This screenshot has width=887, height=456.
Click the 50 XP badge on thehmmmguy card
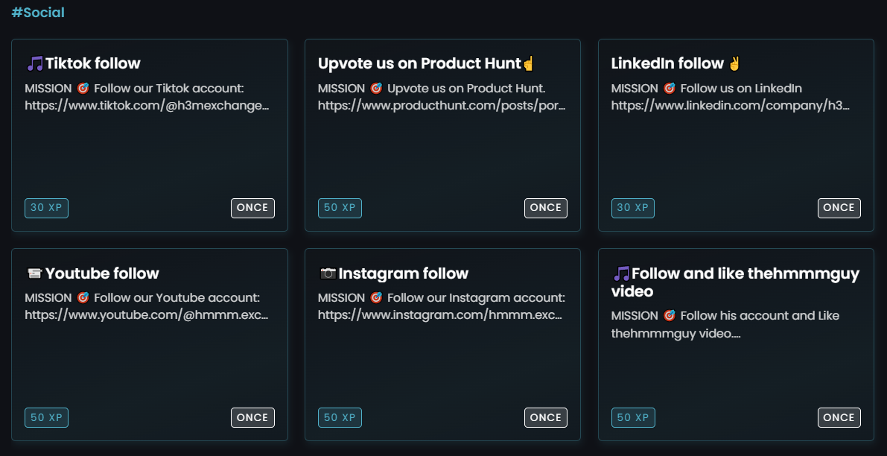(x=633, y=418)
